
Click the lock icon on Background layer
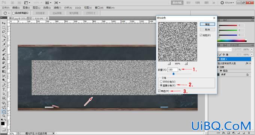pos(247,75)
